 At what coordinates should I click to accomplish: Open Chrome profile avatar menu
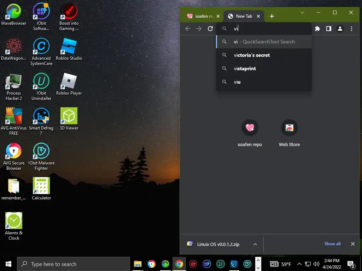pos(340,29)
